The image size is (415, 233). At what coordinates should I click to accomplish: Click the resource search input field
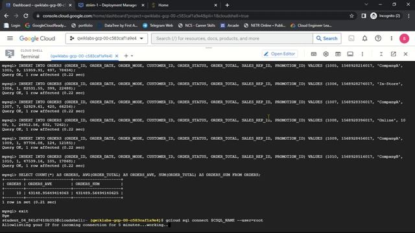pyautogui.click(x=232, y=39)
